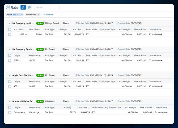This screenshot has height=128, width=178.
Task: Collapse the Aramark Midwest rate group
Action: (10, 101)
